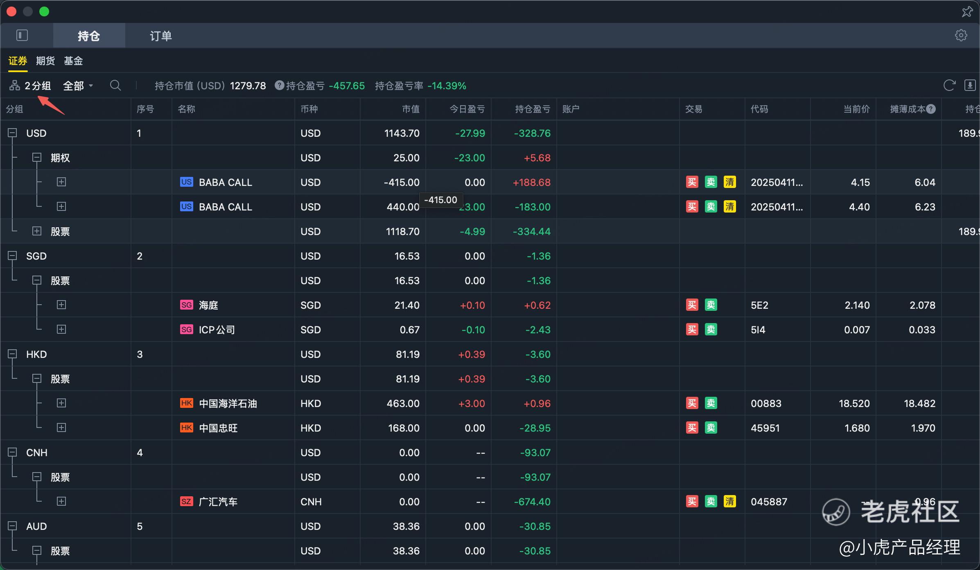The image size is (980, 570).
Task: Click 买 for 海庭 row
Action: [692, 305]
